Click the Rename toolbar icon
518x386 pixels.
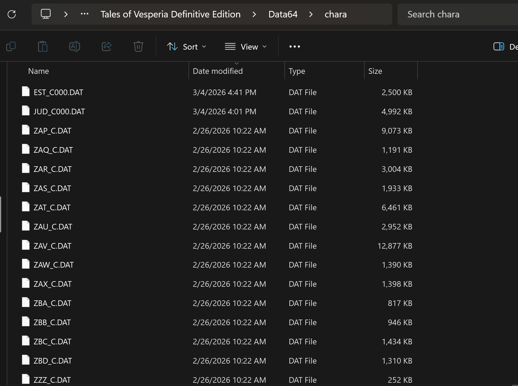[75, 46]
